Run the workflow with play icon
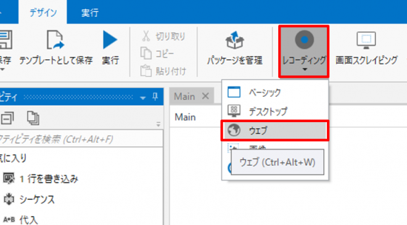 (x=110, y=39)
